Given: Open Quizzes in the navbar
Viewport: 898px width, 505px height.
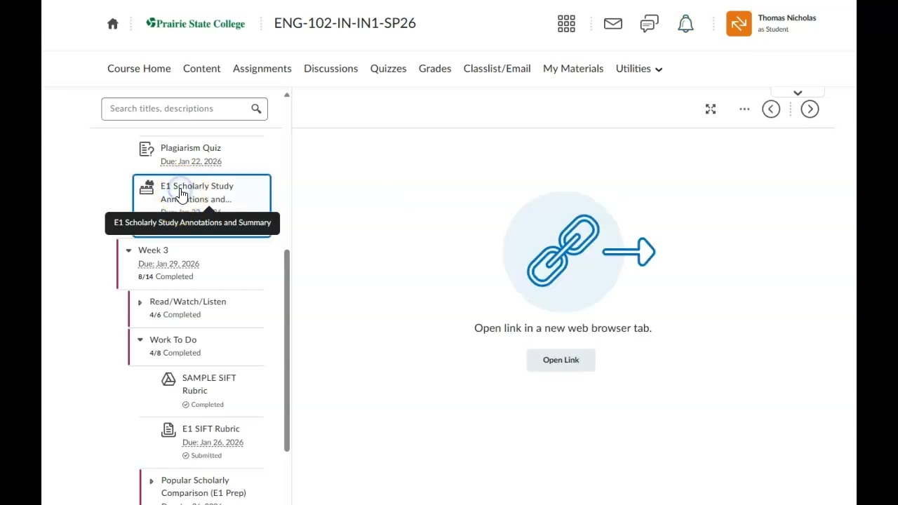Looking at the screenshot, I should pyautogui.click(x=388, y=68).
